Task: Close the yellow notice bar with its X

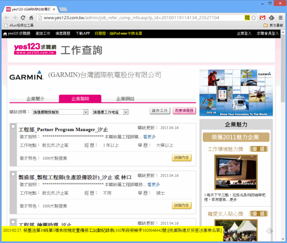Action: pyautogui.click(x=213, y=237)
